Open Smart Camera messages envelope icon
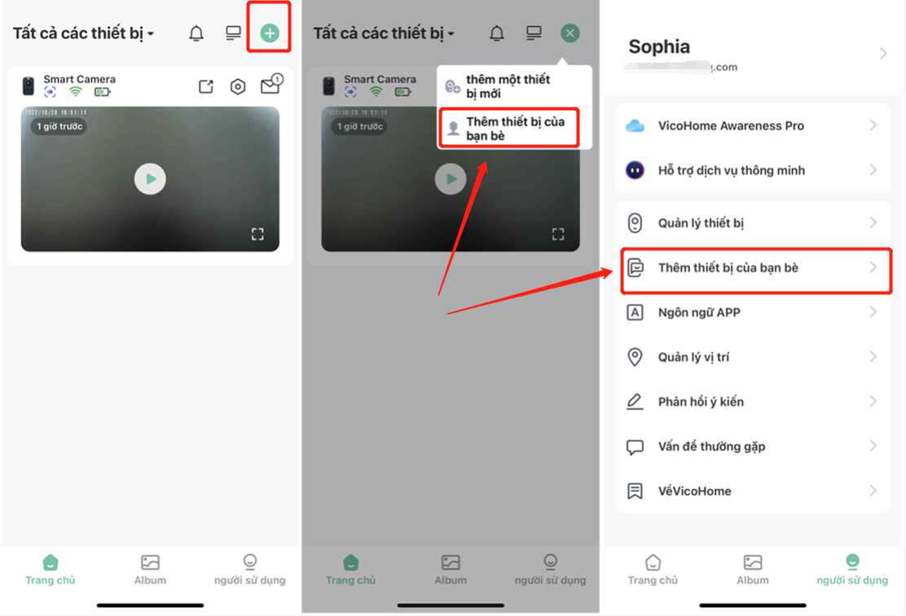This screenshot has width=906, height=616. (x=270, y=85)
